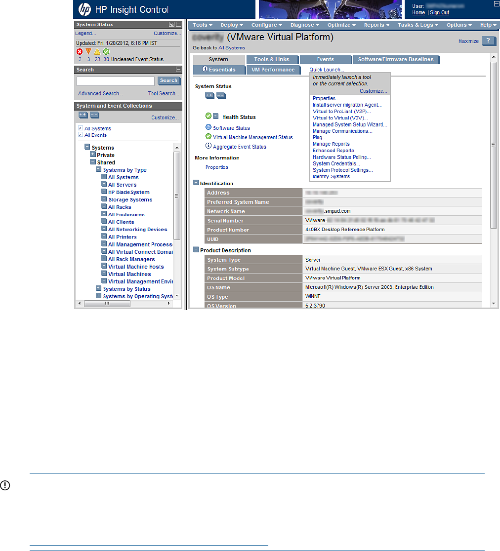
Task: Select Virtual Machine Hosts tree item
Action: 136,267
